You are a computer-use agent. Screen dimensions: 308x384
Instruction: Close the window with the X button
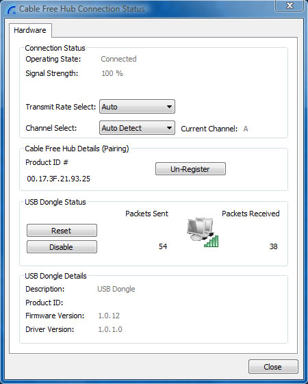pyautogui.click(x=290, y=5)
